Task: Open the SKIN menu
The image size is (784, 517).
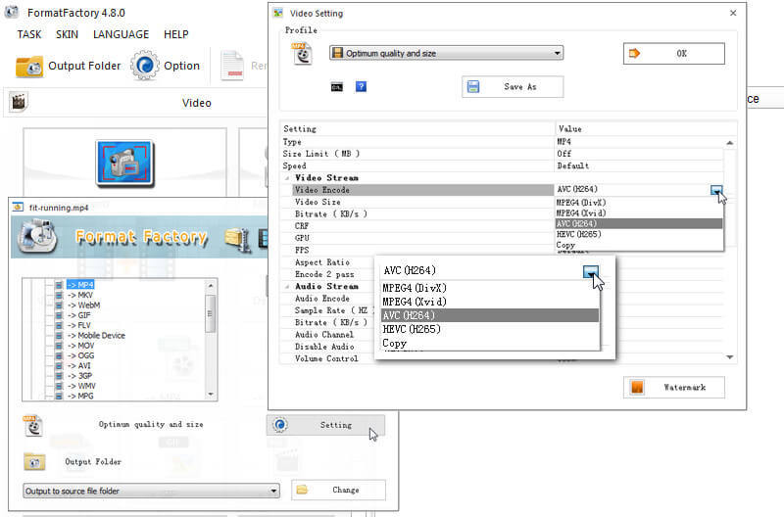Action: [67, 34]
